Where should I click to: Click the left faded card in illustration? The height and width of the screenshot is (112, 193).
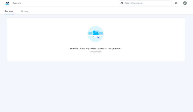click(x=90, y=33)
